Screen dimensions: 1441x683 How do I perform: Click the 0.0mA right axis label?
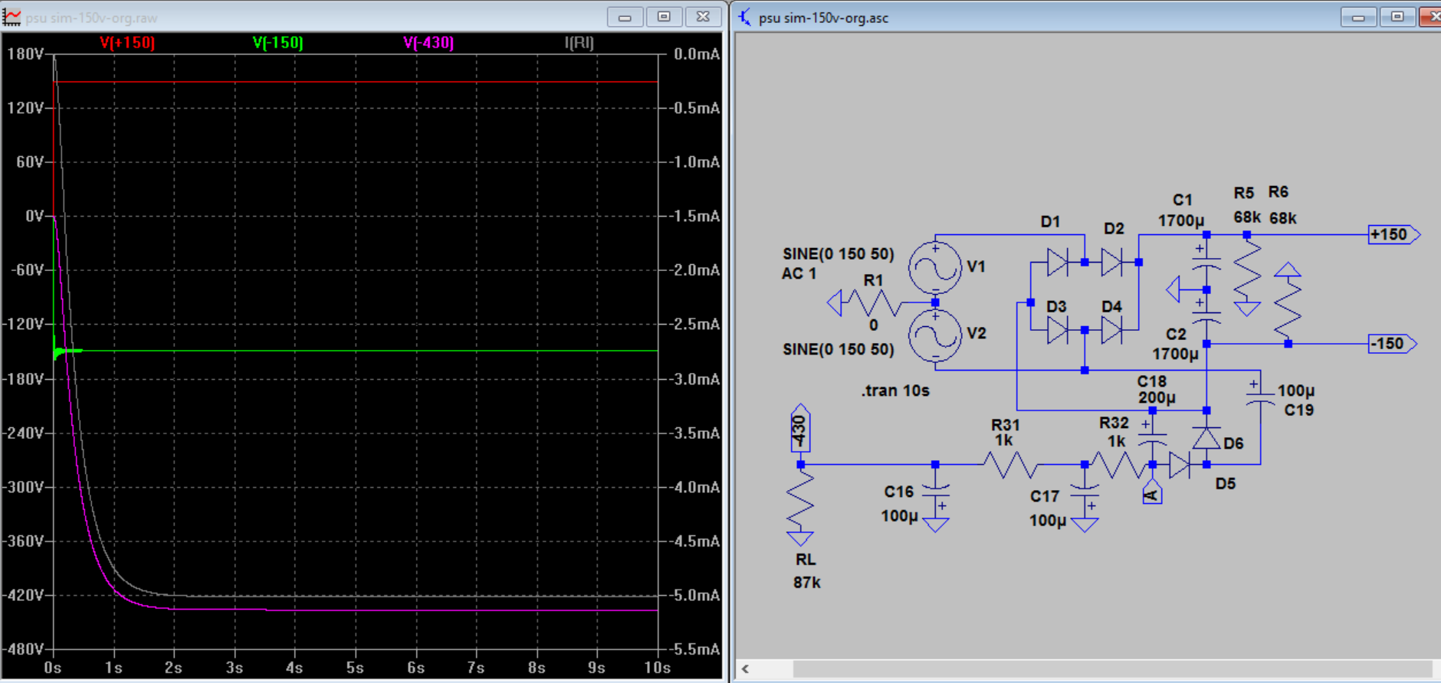(697, 54)
